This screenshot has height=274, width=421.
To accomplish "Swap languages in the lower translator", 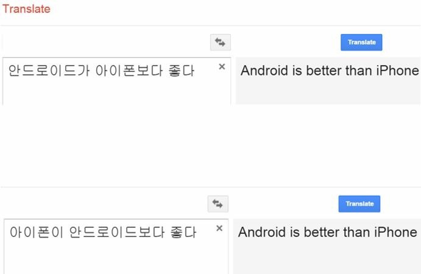I will (x=218, y=204).
